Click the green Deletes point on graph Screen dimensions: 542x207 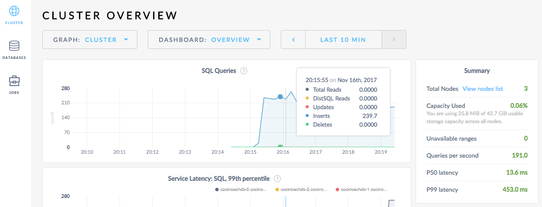click(280, 146)
